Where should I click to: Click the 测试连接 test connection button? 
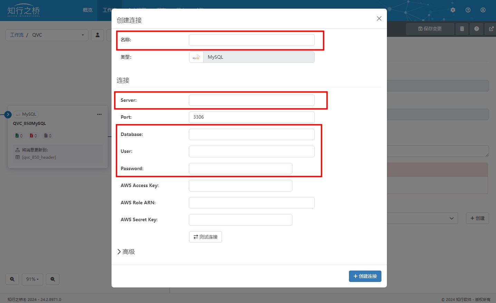pos(205,237)
